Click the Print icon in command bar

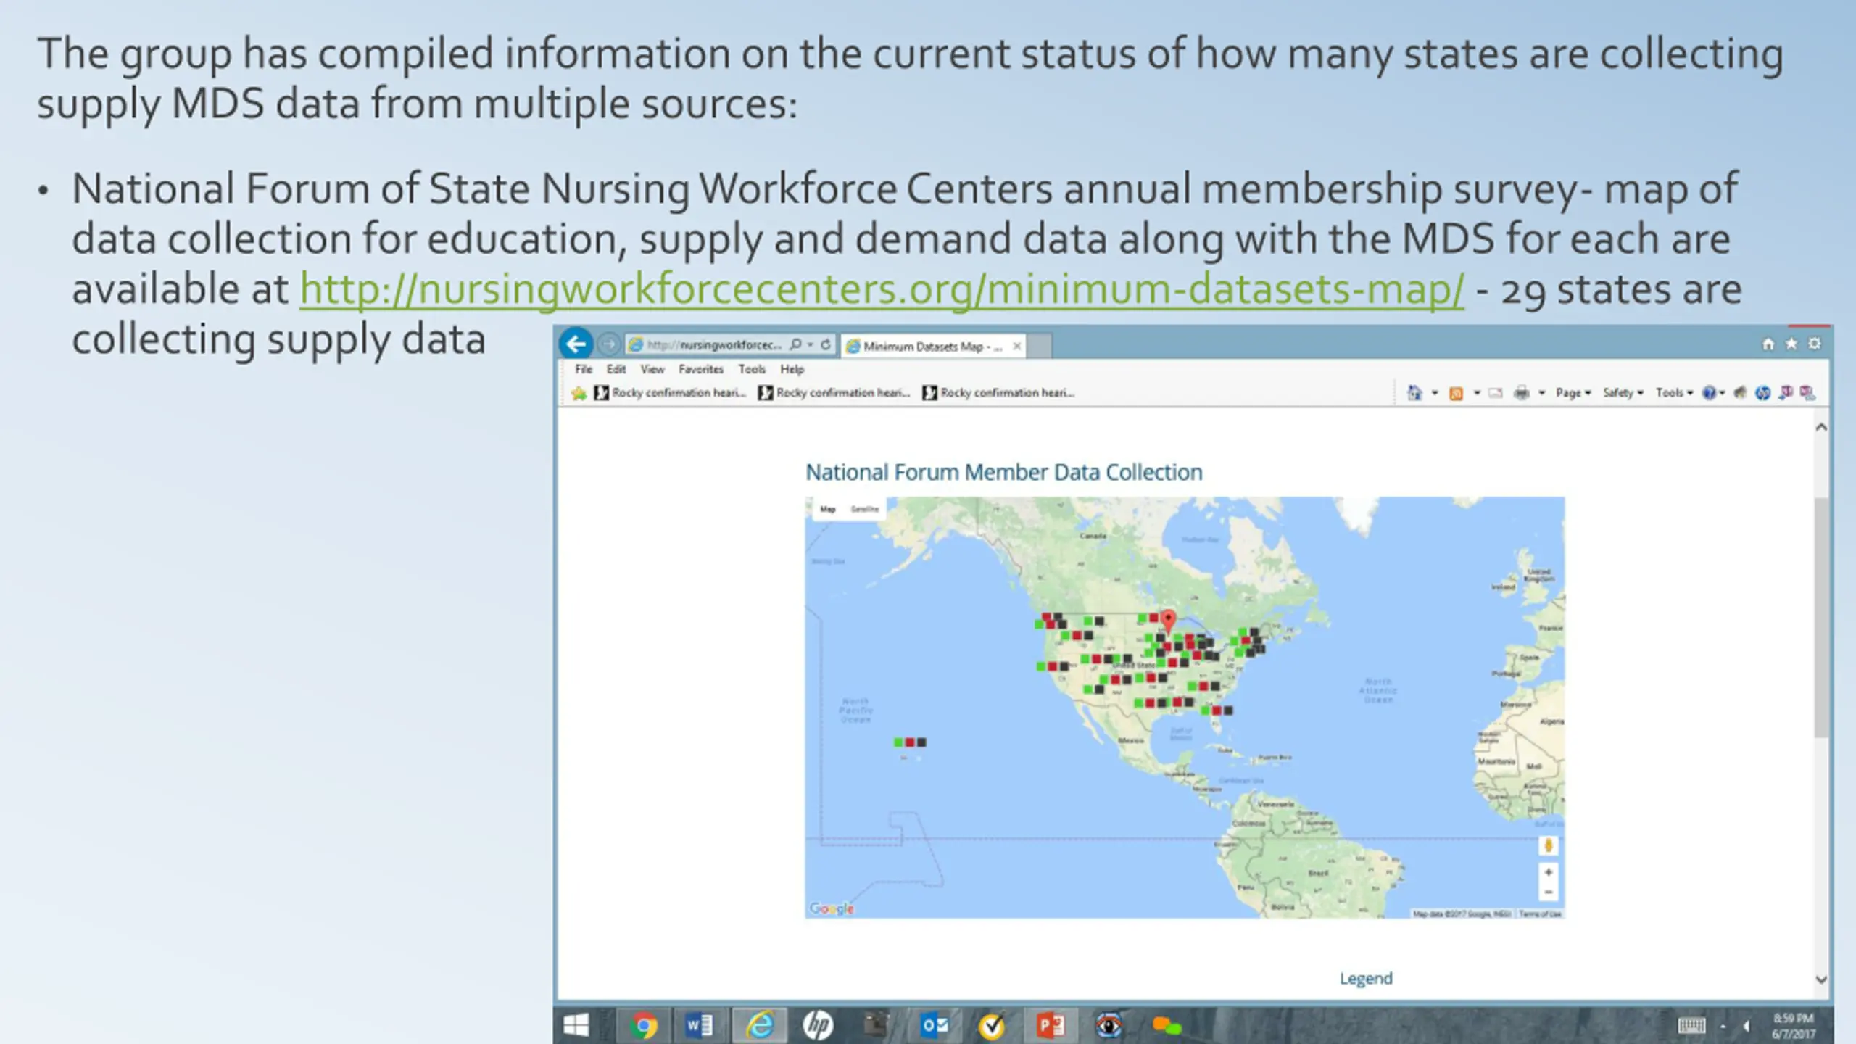1522,393
